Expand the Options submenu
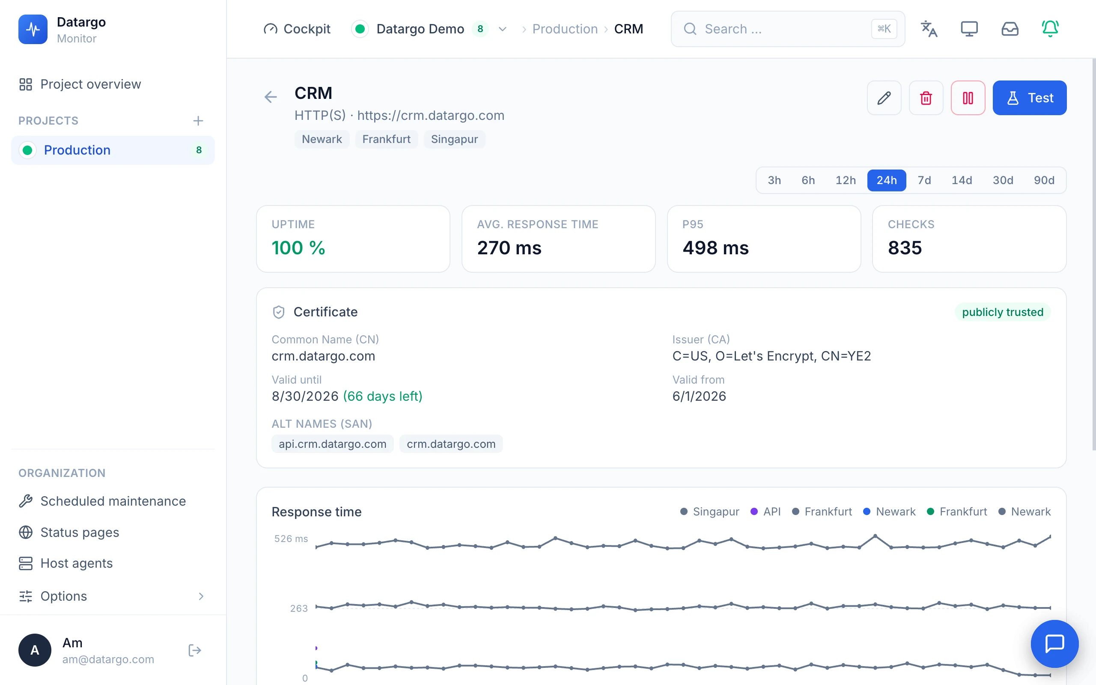The height and width of the screenshot is (685, 1096). [x=112, y=596]
